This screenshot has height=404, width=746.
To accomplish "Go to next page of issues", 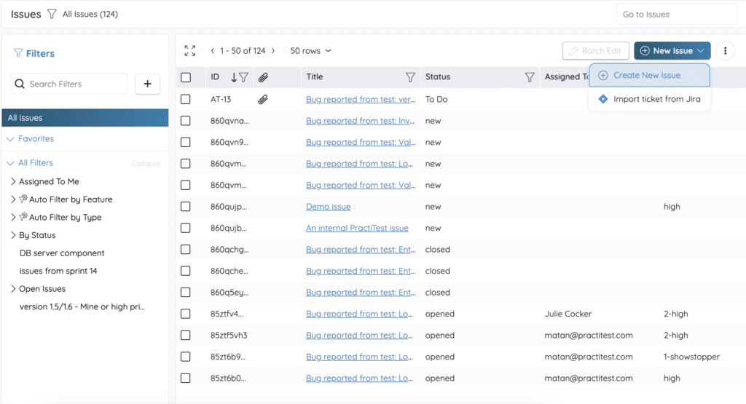I will point(273,51).
